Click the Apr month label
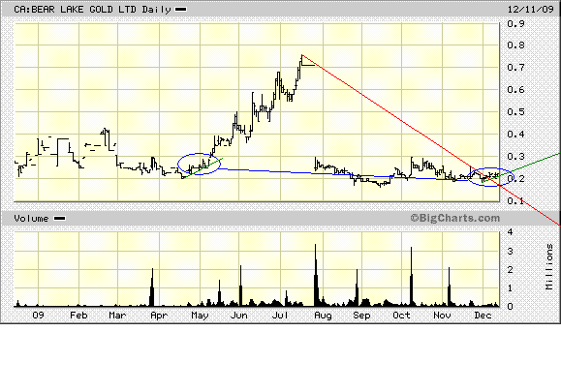 tap(159, 316)
